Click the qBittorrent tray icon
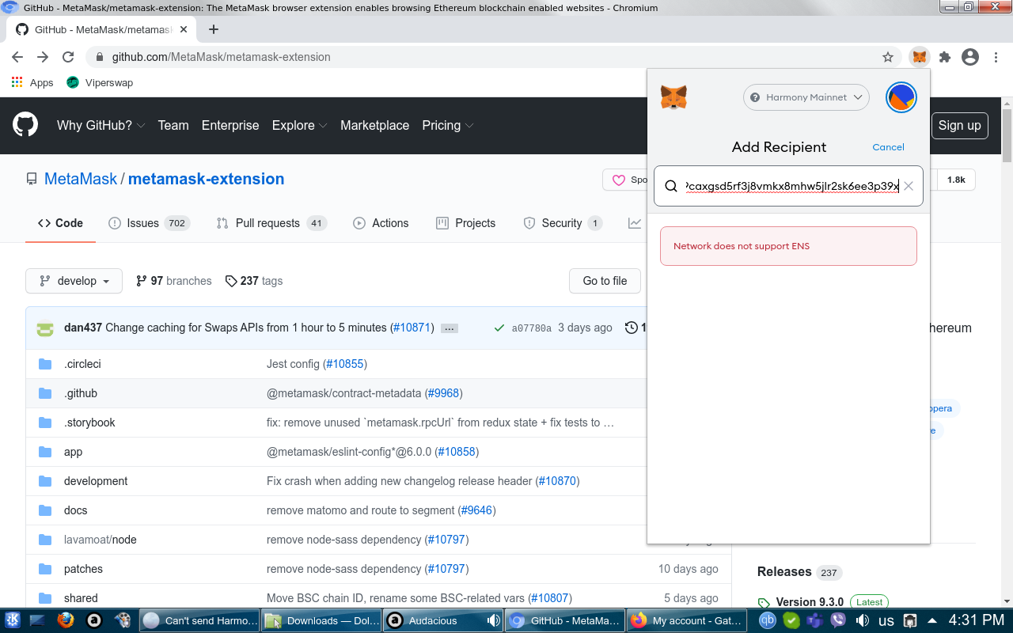Image resolution: width=1013 pixels, height=633 pixels. 767,620
